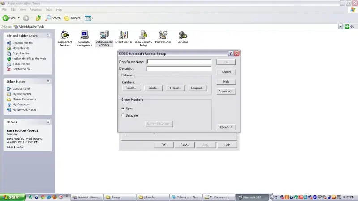
Task: Go to My Computer link
Action: 21,105
